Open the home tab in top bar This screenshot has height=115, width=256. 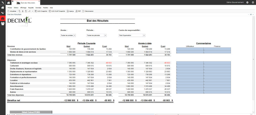(x=9, y=3)
